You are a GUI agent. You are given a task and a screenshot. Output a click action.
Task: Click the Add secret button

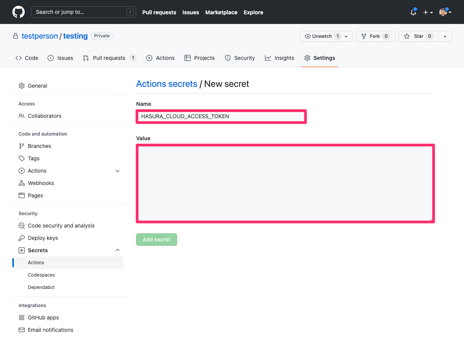156,239
